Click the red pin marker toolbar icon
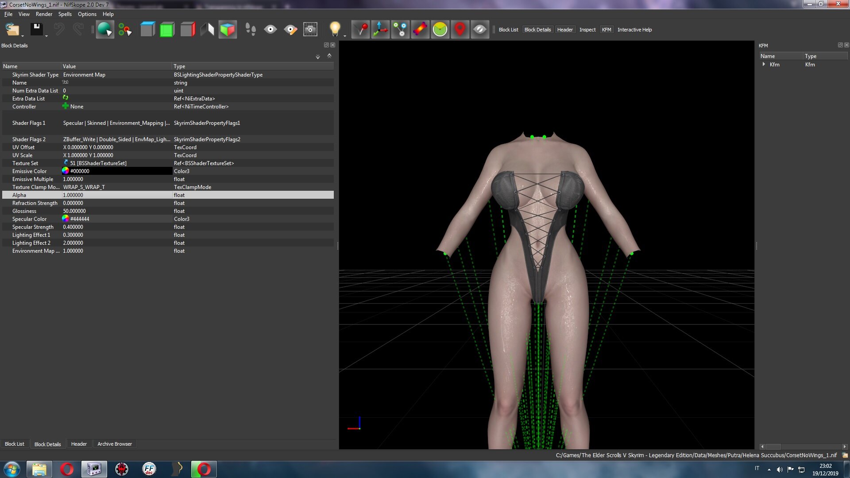This screenshot has height=478, width=850. pyautogui.click(x=361, y=30)
